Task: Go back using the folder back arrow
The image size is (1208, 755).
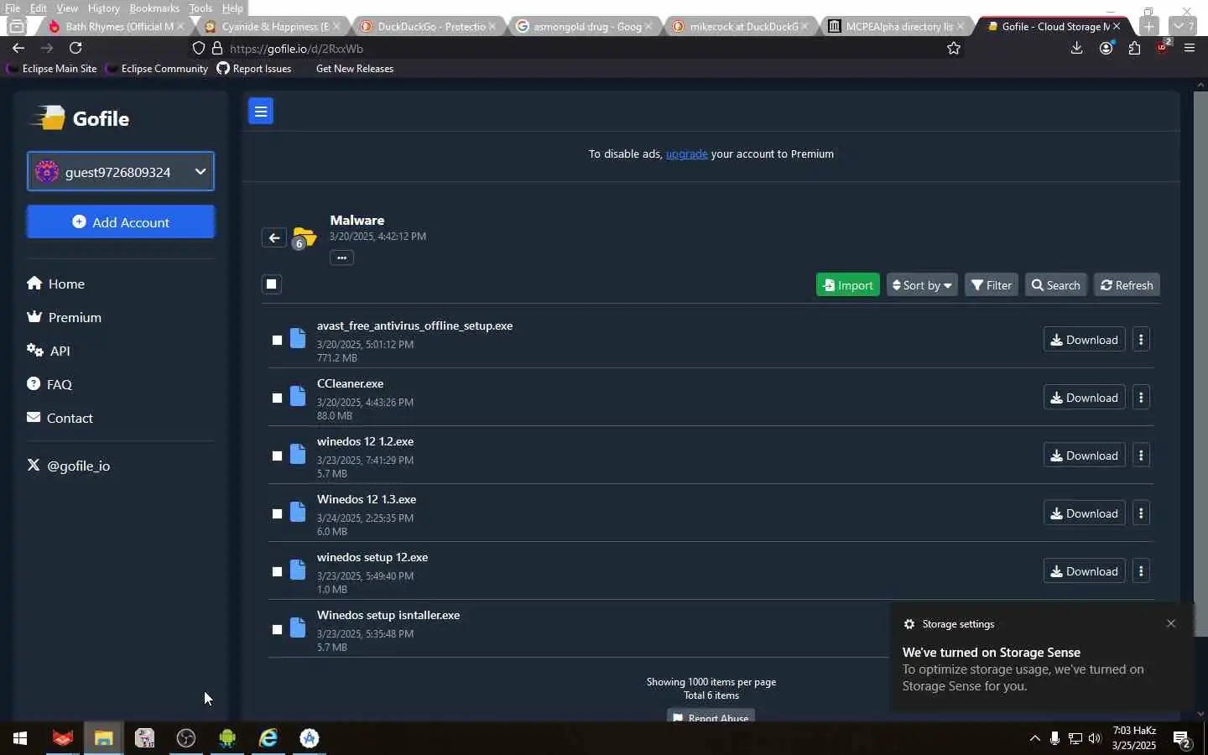Action: [274, 238]
